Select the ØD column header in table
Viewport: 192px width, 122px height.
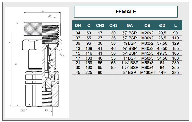162,25
